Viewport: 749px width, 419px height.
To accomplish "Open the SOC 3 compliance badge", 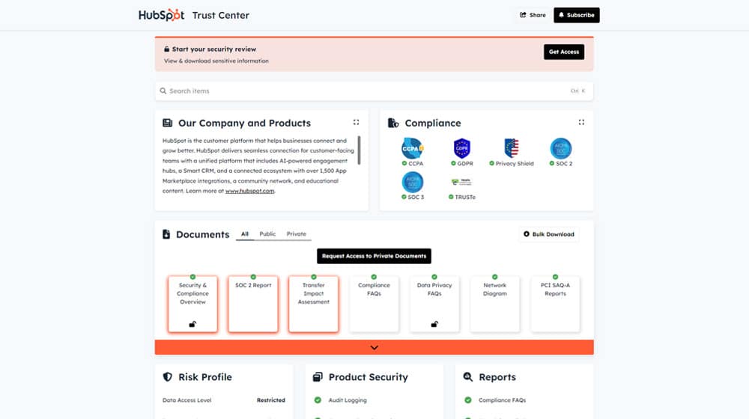I will [412, 186].
